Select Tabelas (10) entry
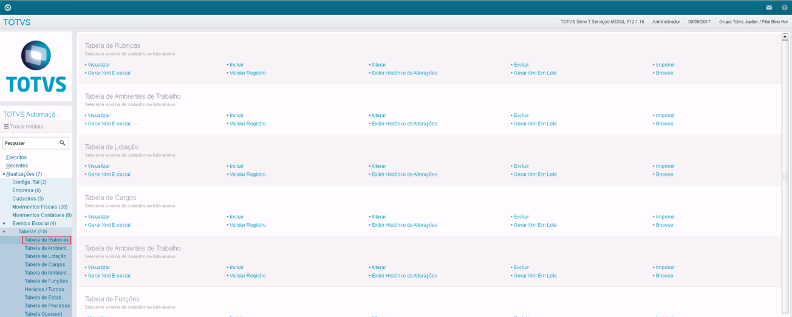Screen dimensions: 792x317 click(x=33, y=232)
